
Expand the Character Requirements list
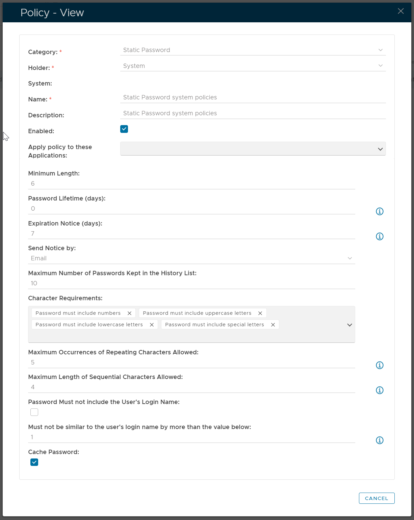[350, 325]
